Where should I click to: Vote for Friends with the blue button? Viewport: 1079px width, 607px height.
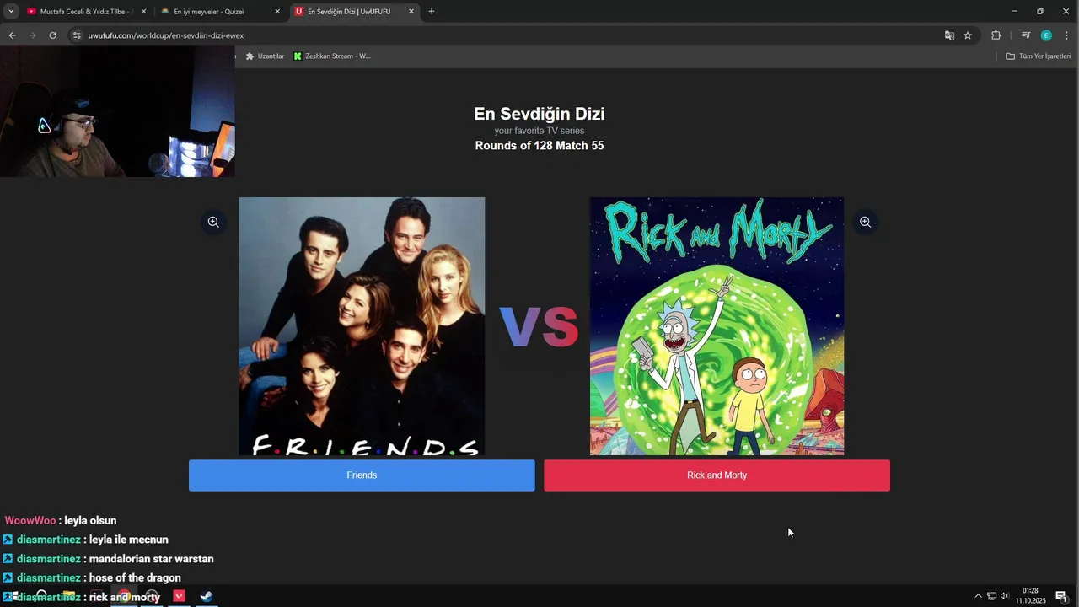coord(362,475)
